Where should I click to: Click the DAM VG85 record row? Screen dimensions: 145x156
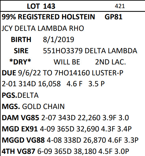tap(65, 118)
